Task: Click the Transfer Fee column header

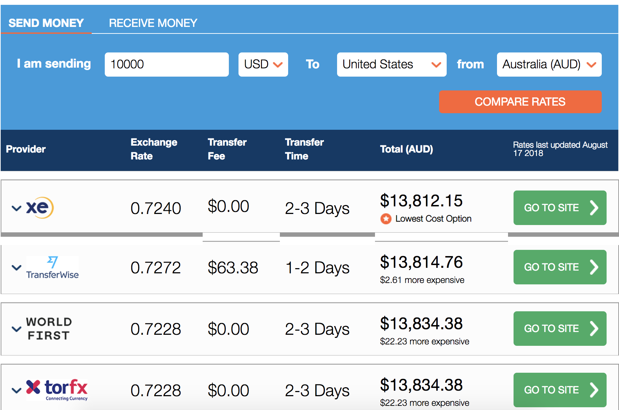Action: pos(227,149)
